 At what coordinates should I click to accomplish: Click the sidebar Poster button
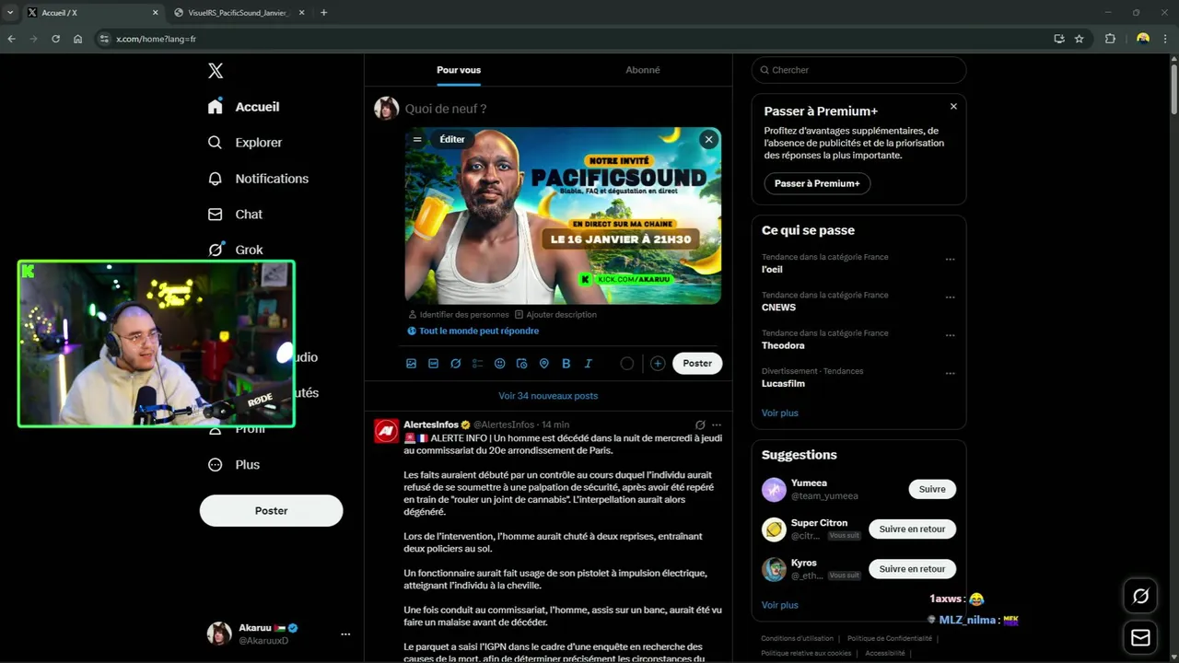coord(271,510)
